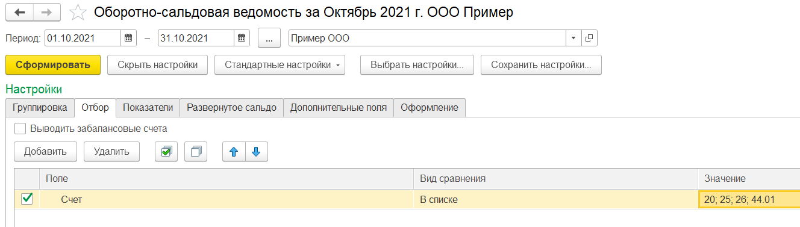The height and width of the screenshot is (227, 800).
Task: Click the Сформировать button
Action: pos(53,65)
